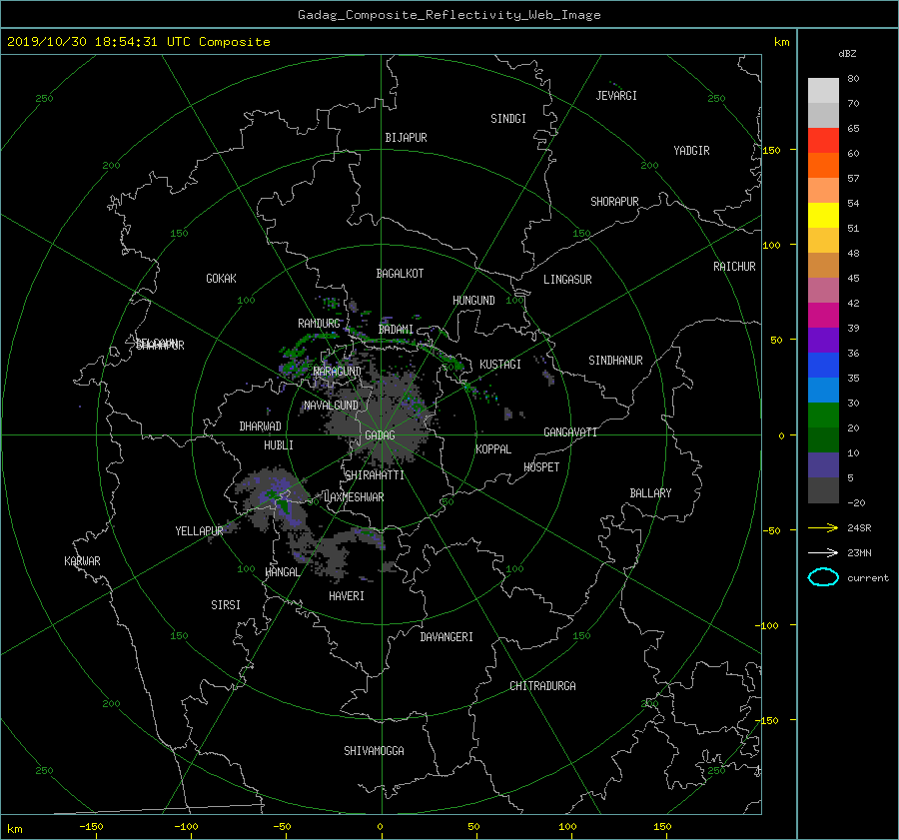Click the LAXMESHWAR label
899x840 pixels.
click(x=354, y=497)
